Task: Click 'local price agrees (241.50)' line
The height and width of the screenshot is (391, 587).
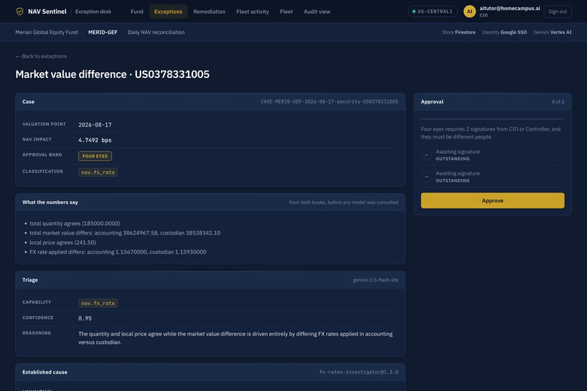Action: tap(63, 242)
